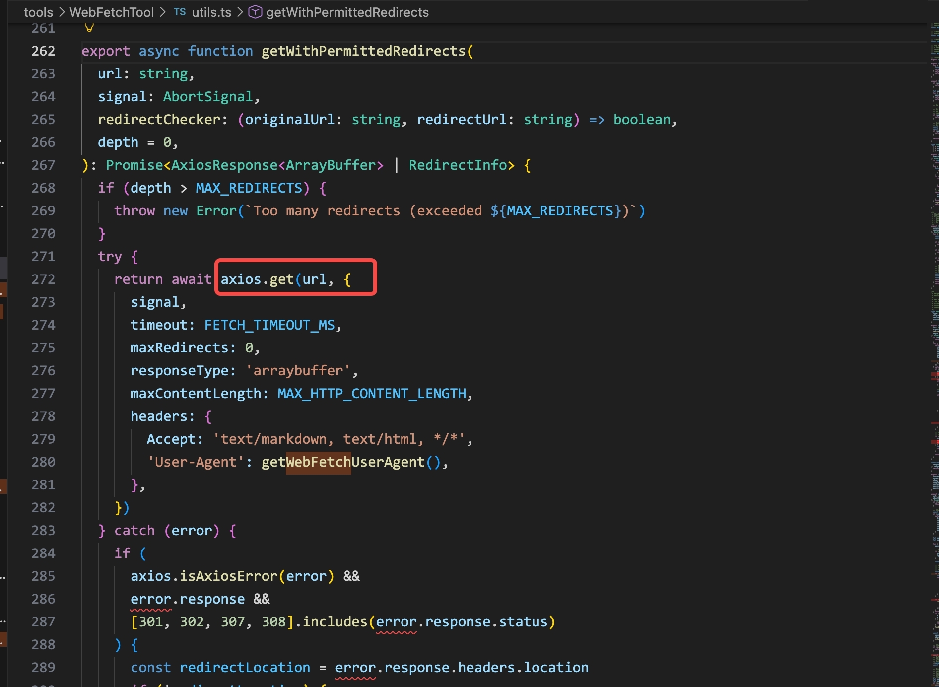Open the WebFetchTool breadcrumb segment
The height and width of the screenshot is (687, 939).
(x=112, y=12)
